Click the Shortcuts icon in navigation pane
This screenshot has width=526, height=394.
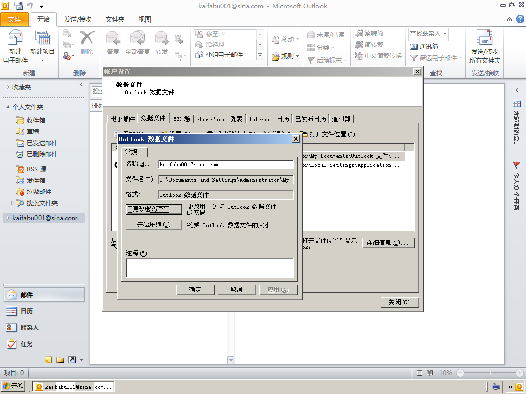click(72, 360)
